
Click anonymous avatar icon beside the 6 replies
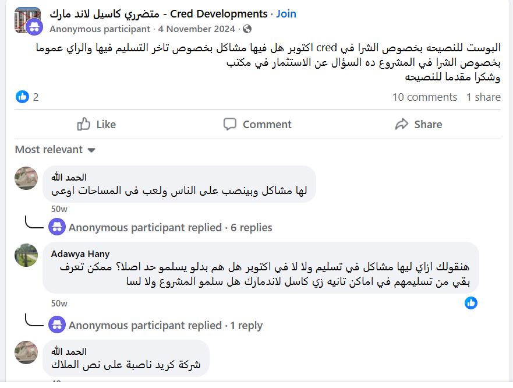(x=57, y=227)
